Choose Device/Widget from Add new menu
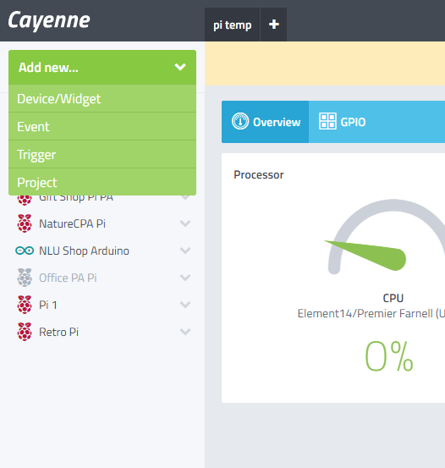 102,98
